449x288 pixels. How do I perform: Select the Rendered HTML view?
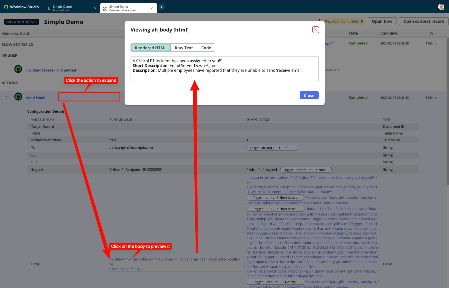click(151, 48)
